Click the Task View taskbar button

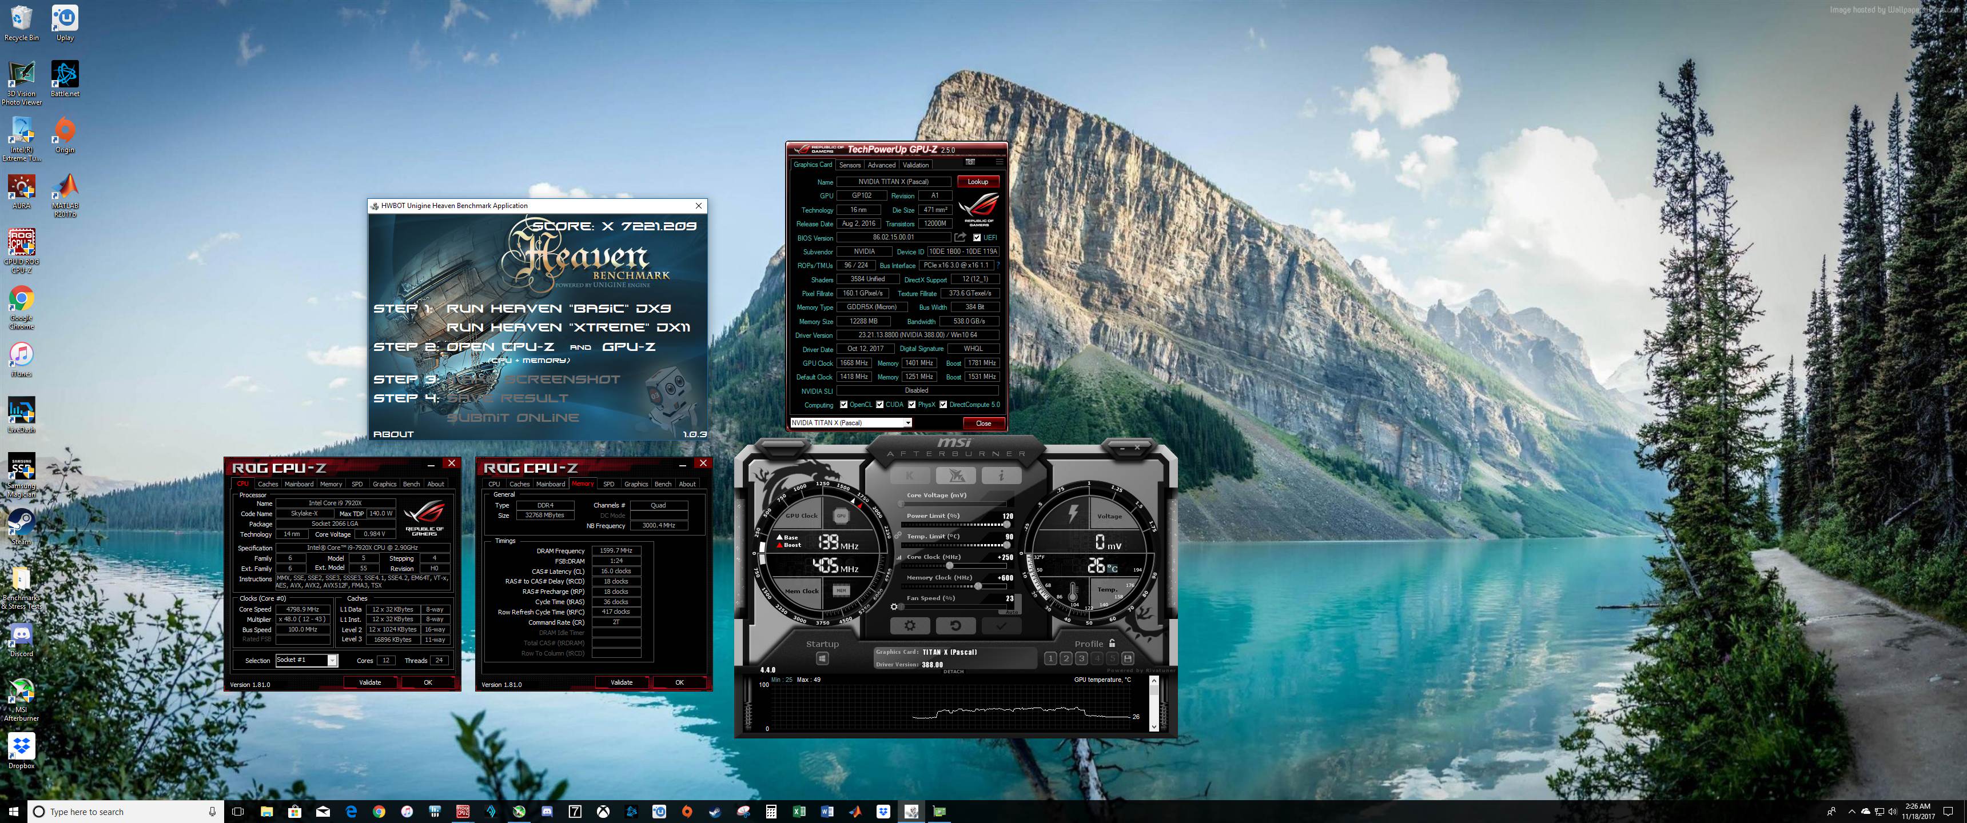point(237,812)
